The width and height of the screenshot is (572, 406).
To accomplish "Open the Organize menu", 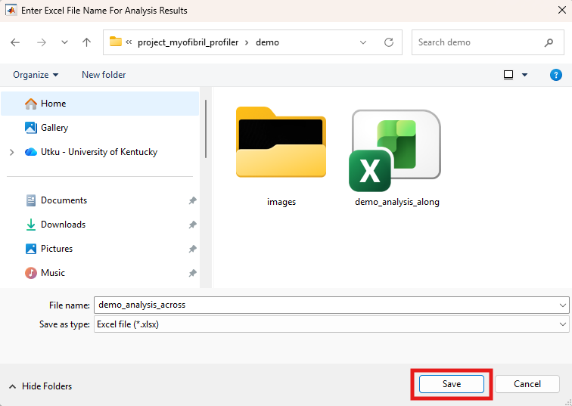I will [36, 75].
